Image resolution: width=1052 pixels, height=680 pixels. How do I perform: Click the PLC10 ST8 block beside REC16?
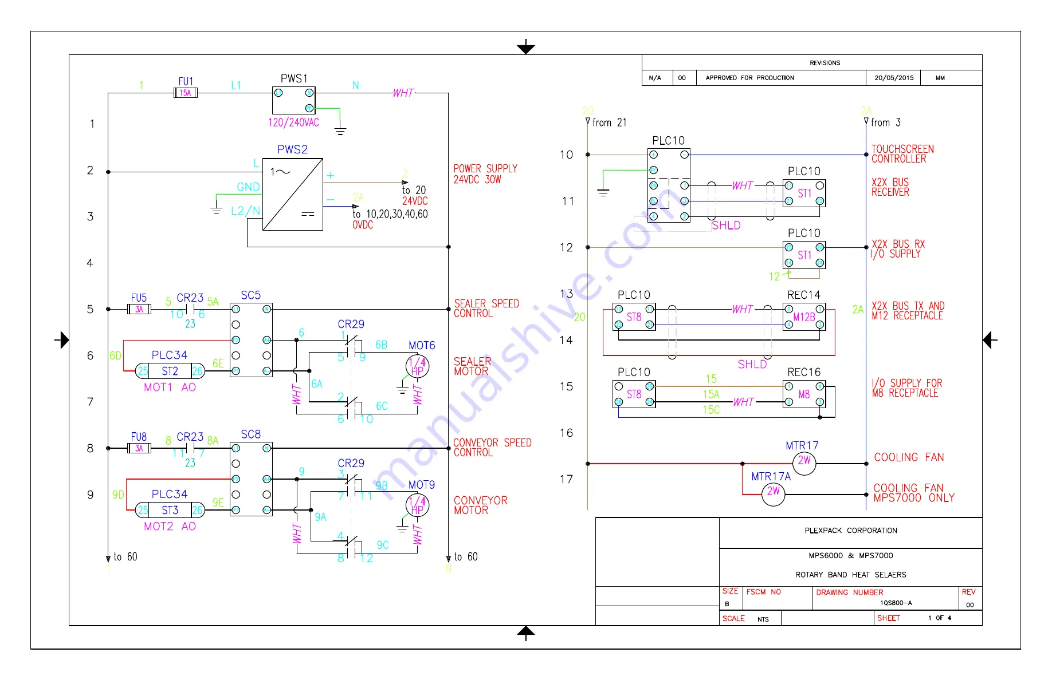pyautogui.click(x=634, y=394)
